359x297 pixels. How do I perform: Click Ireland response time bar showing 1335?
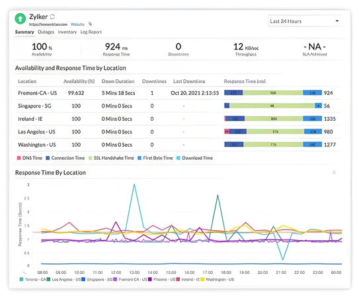click(273, 119)
